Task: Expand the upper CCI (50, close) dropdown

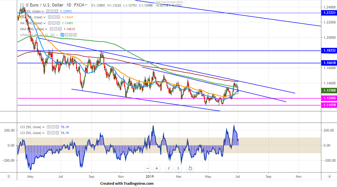Action: coord(43,127)
